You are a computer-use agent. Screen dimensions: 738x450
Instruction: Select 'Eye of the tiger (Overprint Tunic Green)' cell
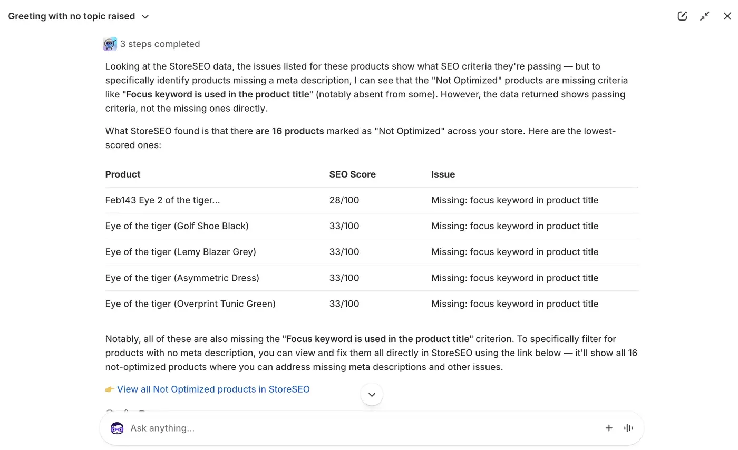pyautogui.click(x=190, y=304)
